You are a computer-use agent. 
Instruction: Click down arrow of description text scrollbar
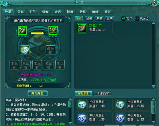[70, 123]
